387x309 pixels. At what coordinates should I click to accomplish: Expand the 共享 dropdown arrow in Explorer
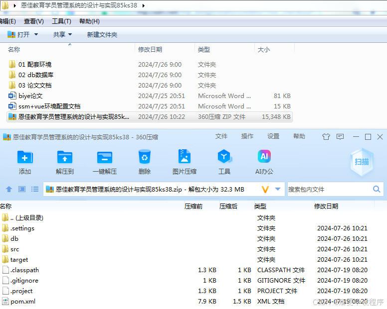(70, 34)
